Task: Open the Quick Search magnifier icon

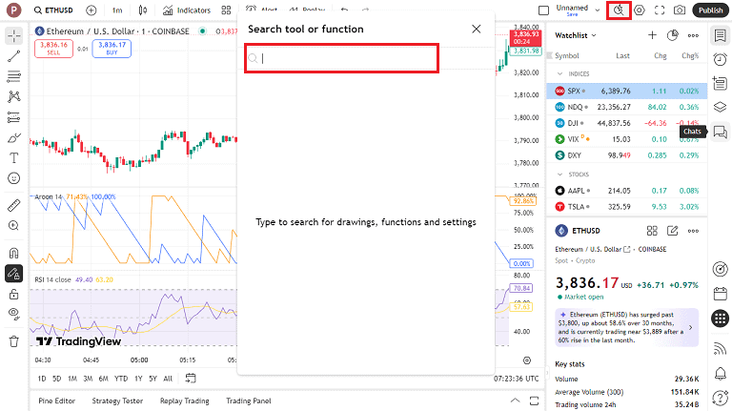Action: point(619,10)
